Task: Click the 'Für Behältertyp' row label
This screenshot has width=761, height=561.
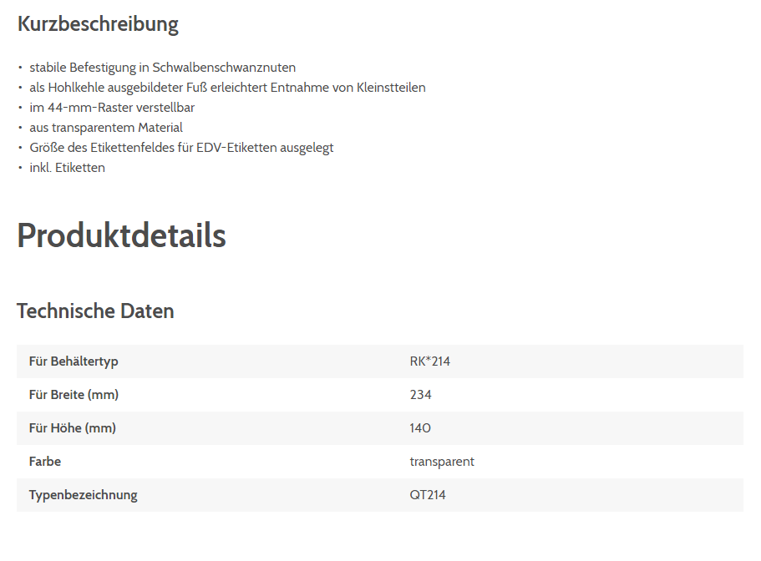Action: 74,361
